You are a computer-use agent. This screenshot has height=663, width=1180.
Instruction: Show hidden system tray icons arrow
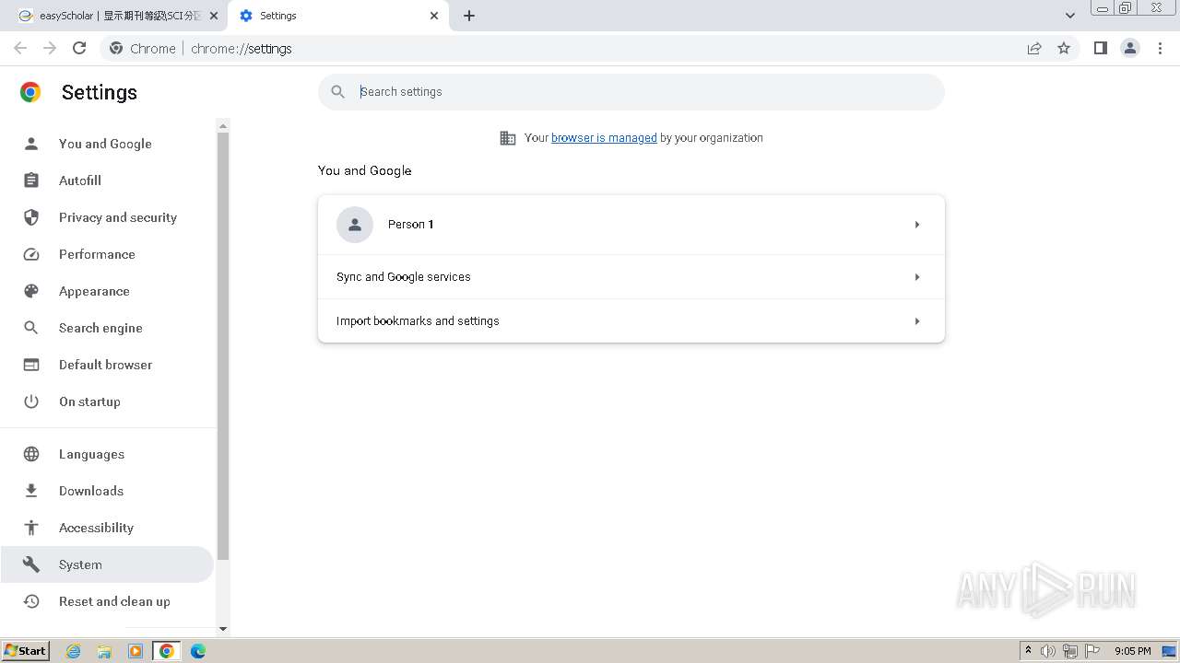1028,651
